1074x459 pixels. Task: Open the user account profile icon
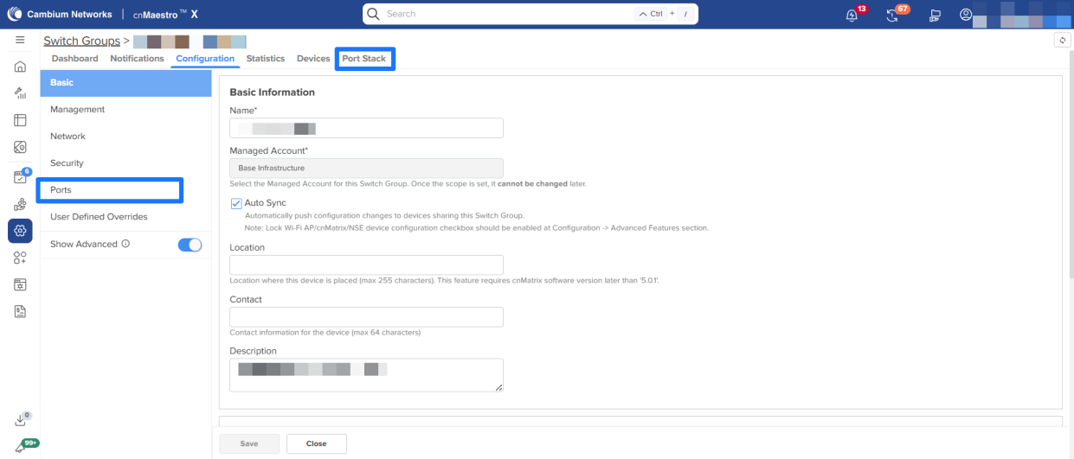tap(966, 15)
